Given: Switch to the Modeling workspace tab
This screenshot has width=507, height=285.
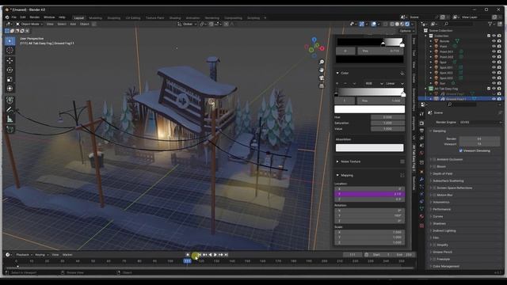Looking at the screenshot, I should coord(95,17).
